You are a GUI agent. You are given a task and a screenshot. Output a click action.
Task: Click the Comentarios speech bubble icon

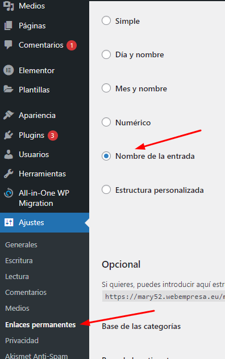(9, 45)
